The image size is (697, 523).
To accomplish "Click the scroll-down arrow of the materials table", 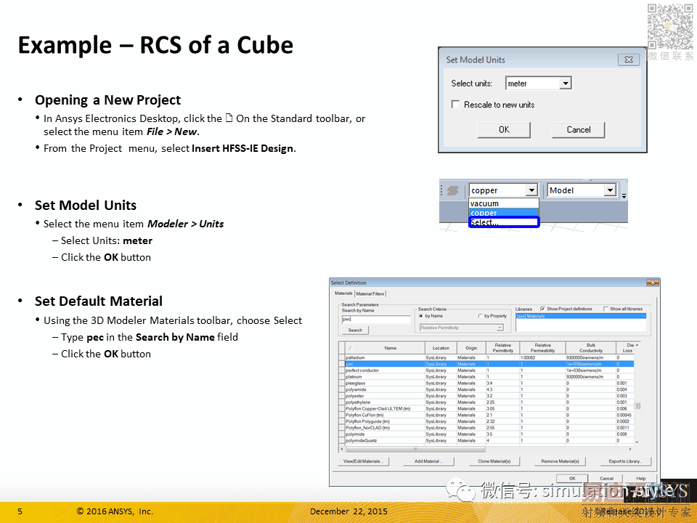I will point(637,442).
